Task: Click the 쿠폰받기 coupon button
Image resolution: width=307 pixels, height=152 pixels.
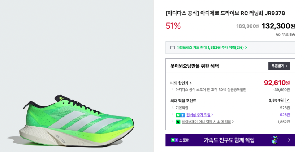Action: tap(279, 66)
